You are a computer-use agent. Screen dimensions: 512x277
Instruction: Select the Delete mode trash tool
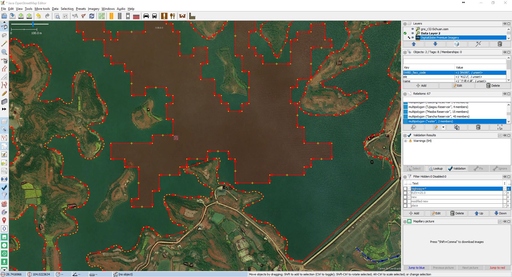(4, 60)
